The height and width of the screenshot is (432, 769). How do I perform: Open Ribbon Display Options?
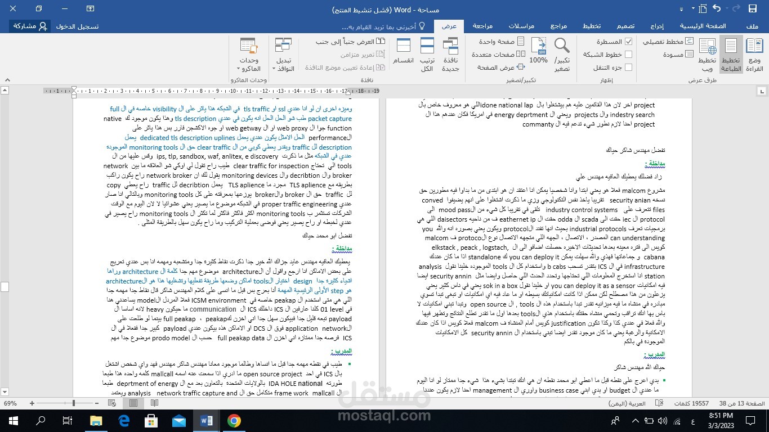tap(91, 8)
